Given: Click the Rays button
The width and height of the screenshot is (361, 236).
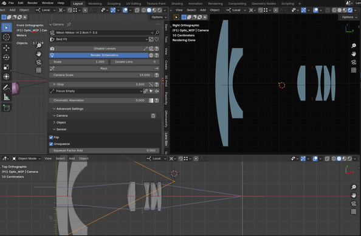Looking at the screenshot, I should tap(104, 69).
